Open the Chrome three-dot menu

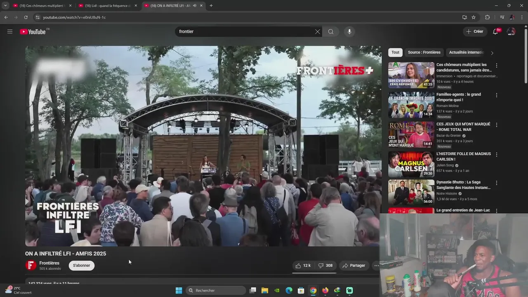(x=522, y=17)
